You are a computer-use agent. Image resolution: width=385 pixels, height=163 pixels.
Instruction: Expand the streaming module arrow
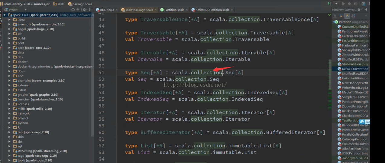[10, 151]
